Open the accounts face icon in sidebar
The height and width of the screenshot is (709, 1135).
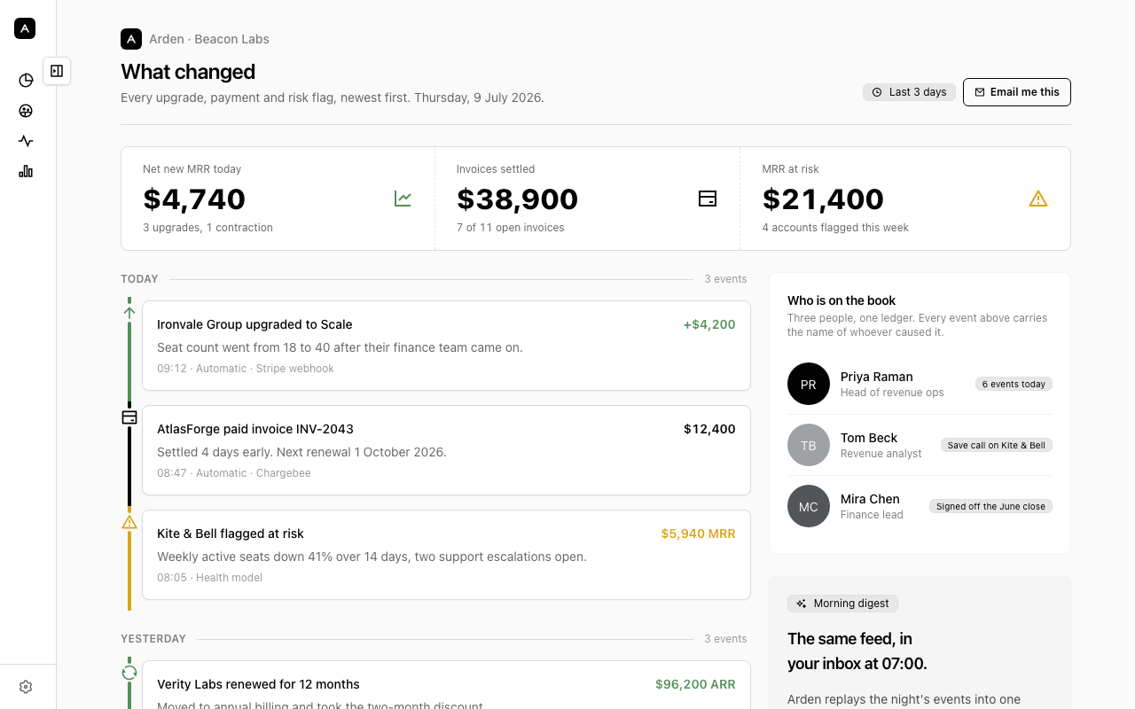coord(26,111)
